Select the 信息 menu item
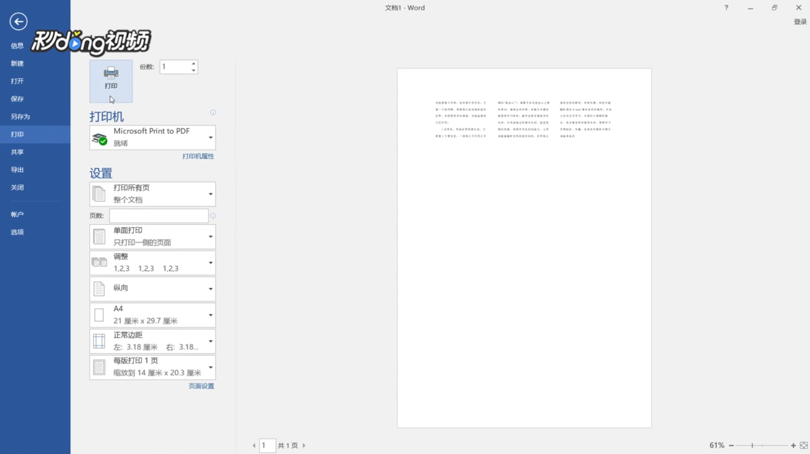 coord(35,46)
